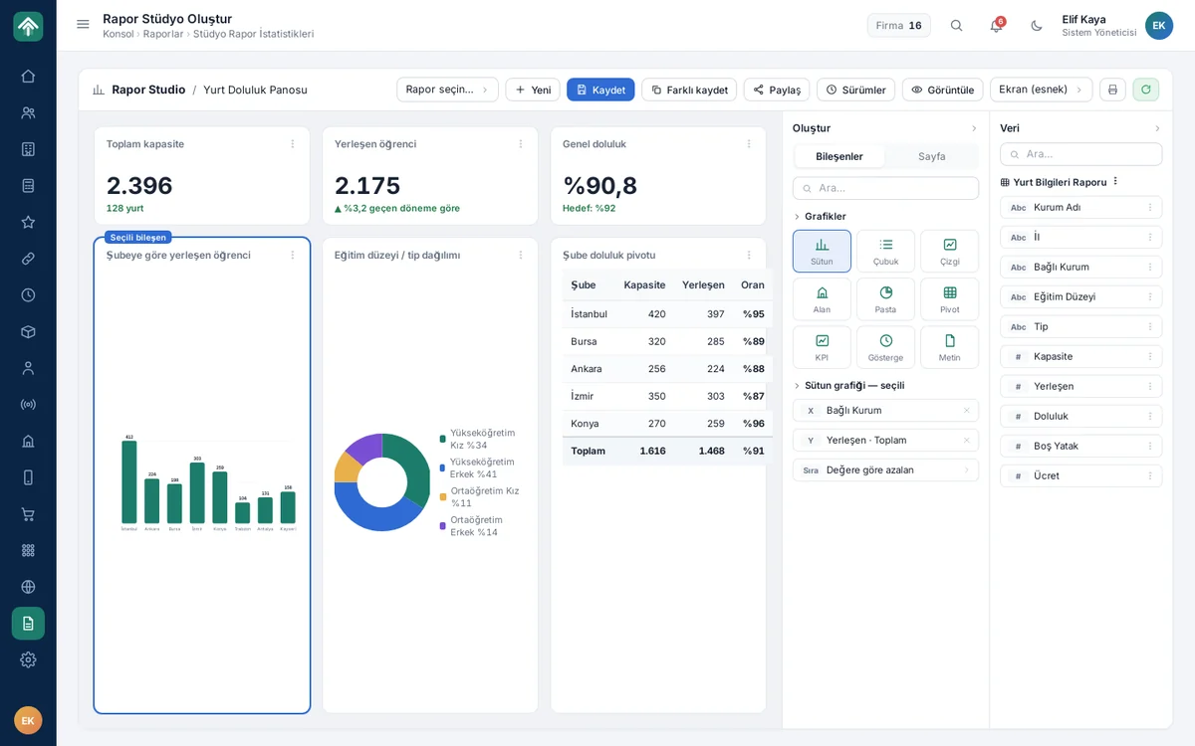Click the search magnifier in header
1195x746 pixels.
pos(956,26)
